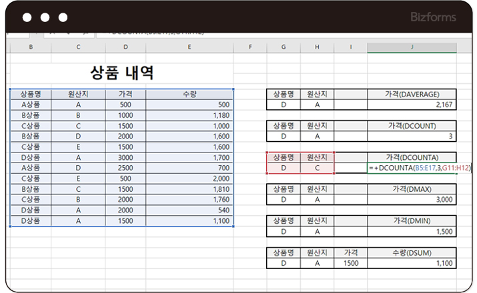Select the DMAX result cell 3,000
The height and width of the screenshot is (293, 477).
tap(412, 199)
